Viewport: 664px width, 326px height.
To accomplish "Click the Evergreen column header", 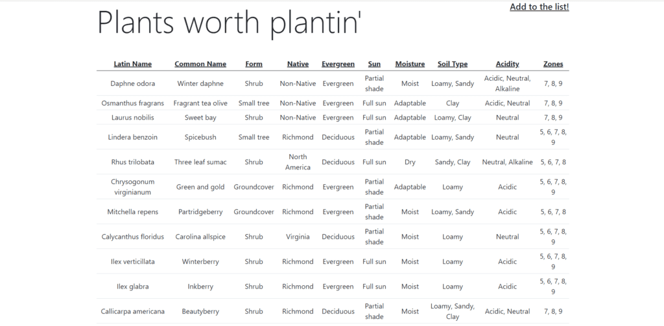I will pos(338,64).
